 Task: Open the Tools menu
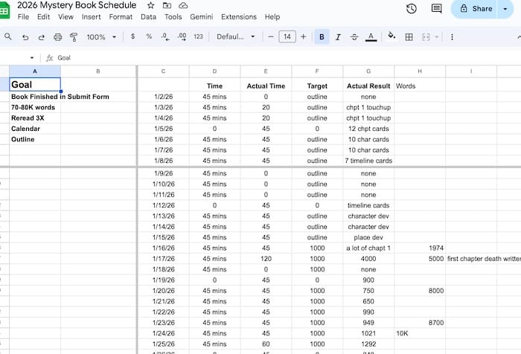click(173, 16)
